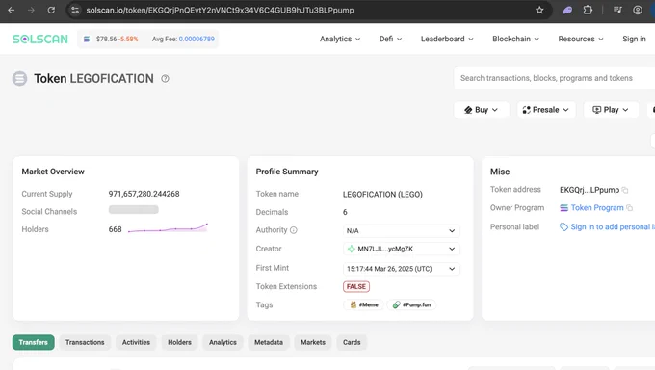Image resolution: width=655 pixels, height=370 pixels.
Task: Open the media control icon in toolbar
Action: tap(617, 10)
